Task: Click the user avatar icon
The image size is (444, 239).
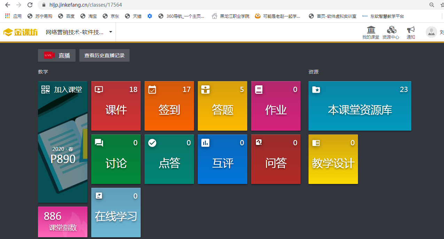Action: (x=431, y=32)
